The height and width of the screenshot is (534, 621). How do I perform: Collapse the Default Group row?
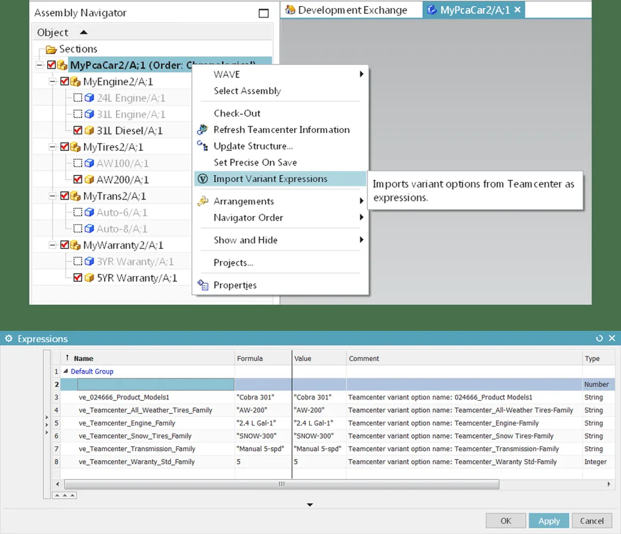point(66,371)
